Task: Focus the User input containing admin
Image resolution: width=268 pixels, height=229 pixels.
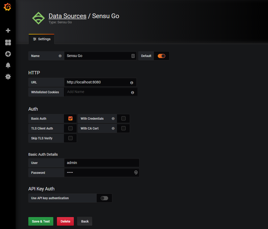Action: [102, 163]
